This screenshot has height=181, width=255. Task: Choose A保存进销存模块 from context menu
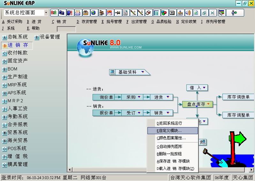(172, 161)
